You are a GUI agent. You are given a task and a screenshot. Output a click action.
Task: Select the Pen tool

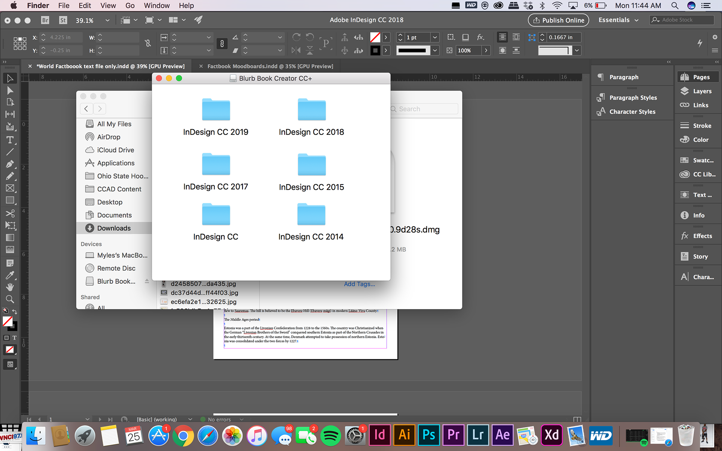tap(10, 164)
